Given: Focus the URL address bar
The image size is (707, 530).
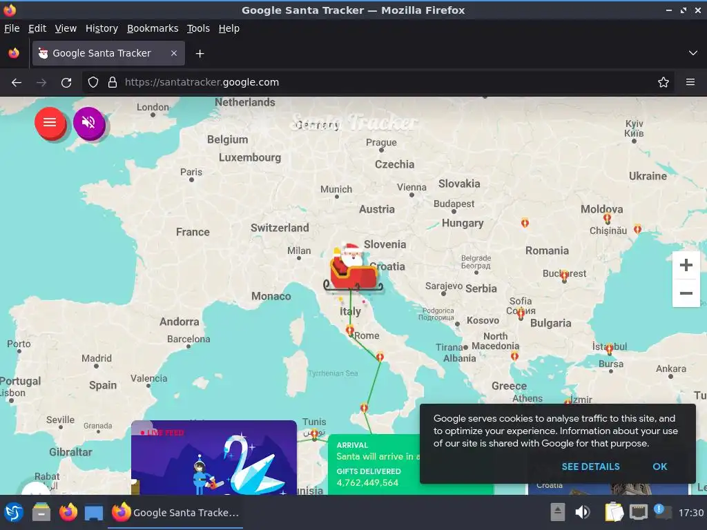Looking at the screenshot, I should (x=379, y=83).
